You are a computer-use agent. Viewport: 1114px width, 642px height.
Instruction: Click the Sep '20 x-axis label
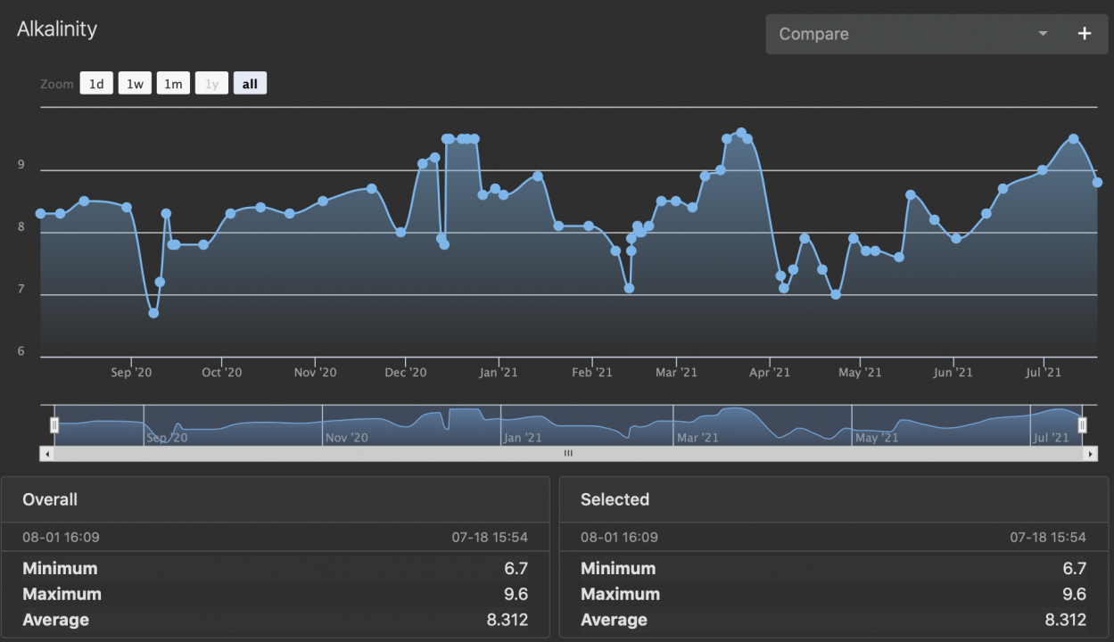(131, 373)
